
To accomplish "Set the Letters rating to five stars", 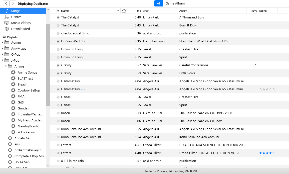I will pyautogui.click(x=274, y=153).
